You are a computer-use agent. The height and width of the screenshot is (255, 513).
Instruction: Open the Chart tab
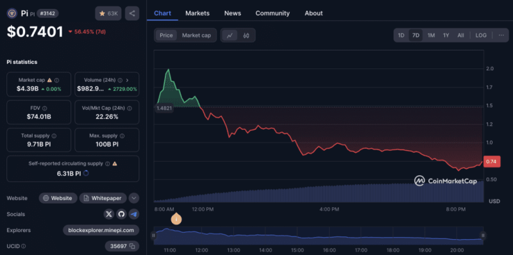click(x=162, y=13)
